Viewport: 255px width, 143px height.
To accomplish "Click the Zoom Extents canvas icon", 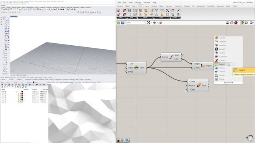I will coord(148,23).
